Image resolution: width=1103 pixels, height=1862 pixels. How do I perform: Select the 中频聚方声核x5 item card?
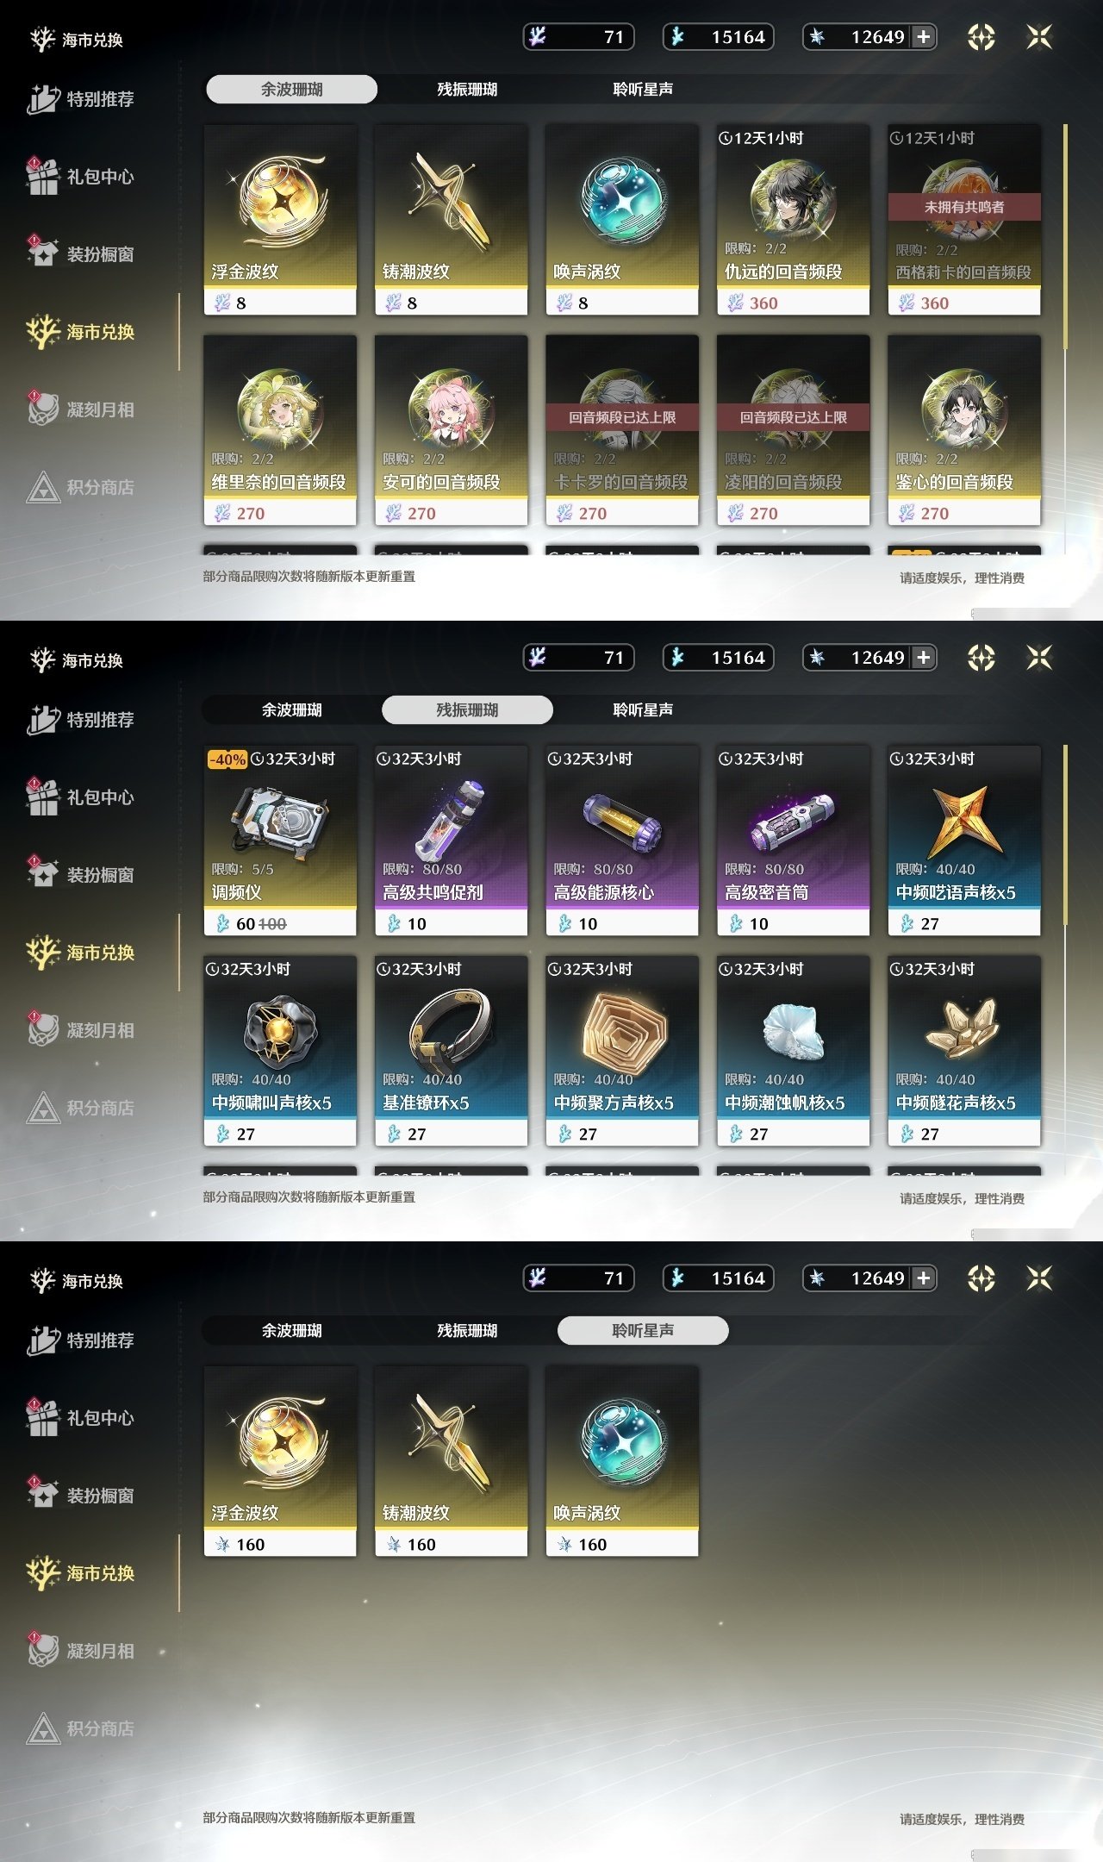[622, 1051]
